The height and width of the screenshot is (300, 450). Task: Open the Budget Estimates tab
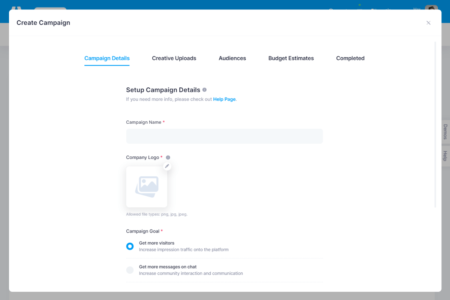[x=291, y=58]
